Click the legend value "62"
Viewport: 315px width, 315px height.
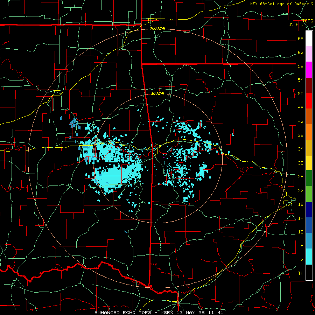(301, 52)
